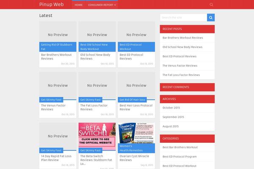Click the RECENT COMMENTS widget heading

click(187, 87)
